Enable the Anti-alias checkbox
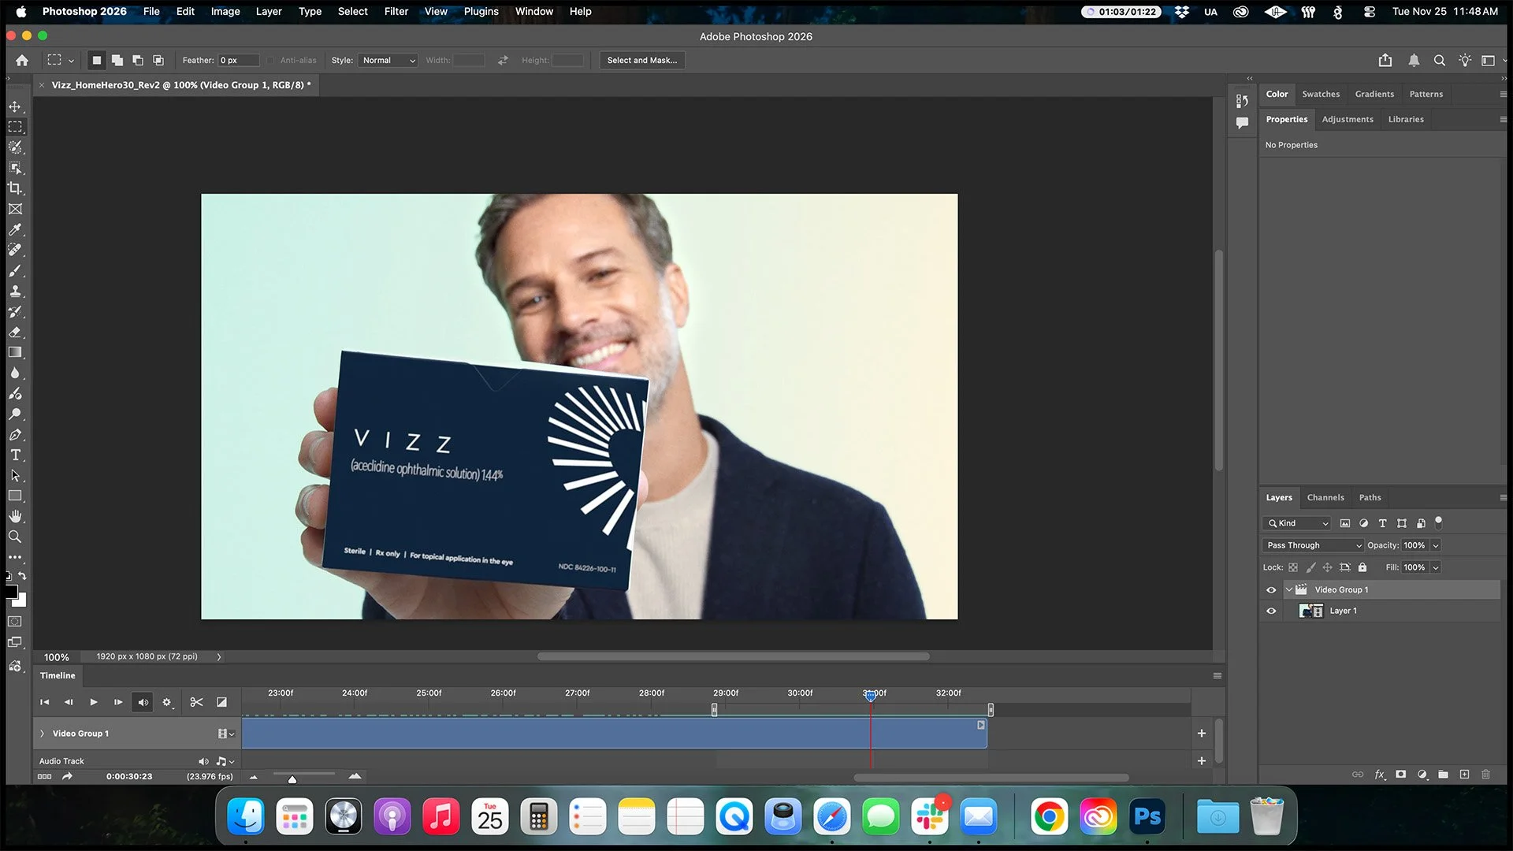The width and height of the screenshot is (1513, 851). (270, 60)
